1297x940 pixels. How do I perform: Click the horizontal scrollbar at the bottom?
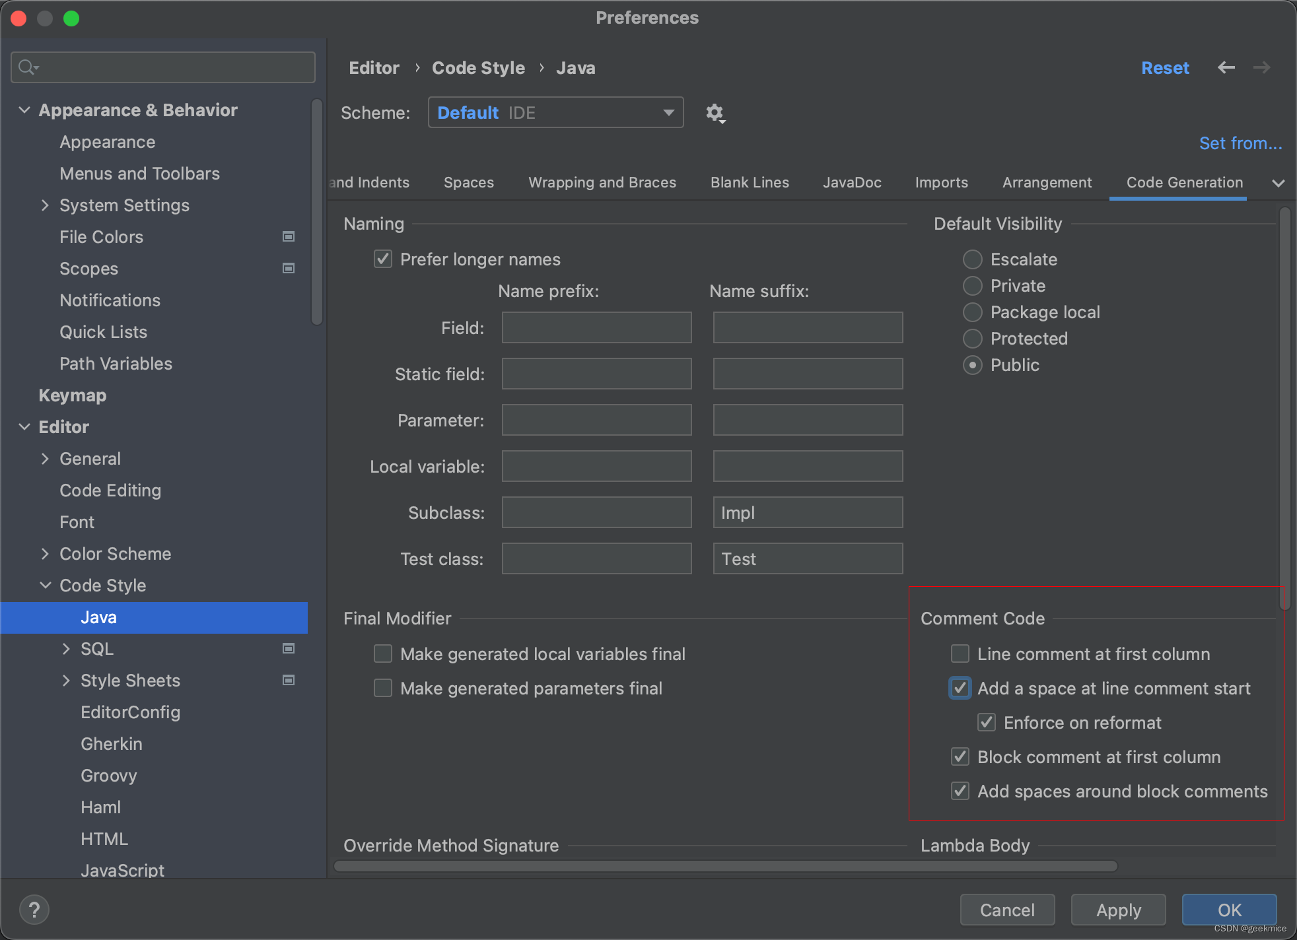725,866
